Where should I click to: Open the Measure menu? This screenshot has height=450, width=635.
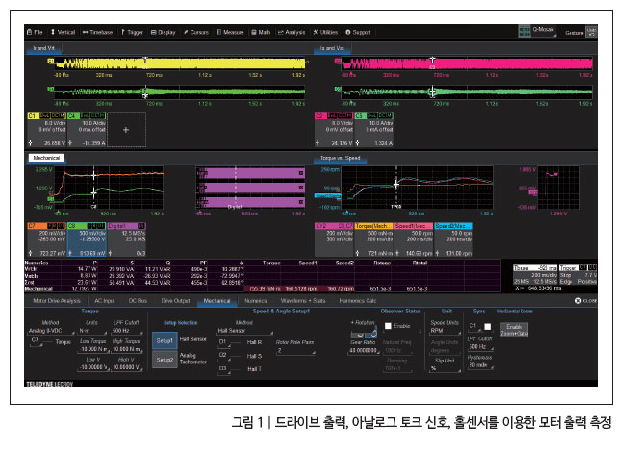tap(230, 32)
